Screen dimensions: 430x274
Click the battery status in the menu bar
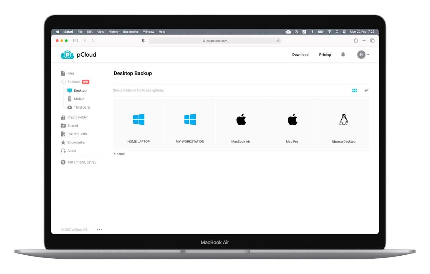pos(320,32)
